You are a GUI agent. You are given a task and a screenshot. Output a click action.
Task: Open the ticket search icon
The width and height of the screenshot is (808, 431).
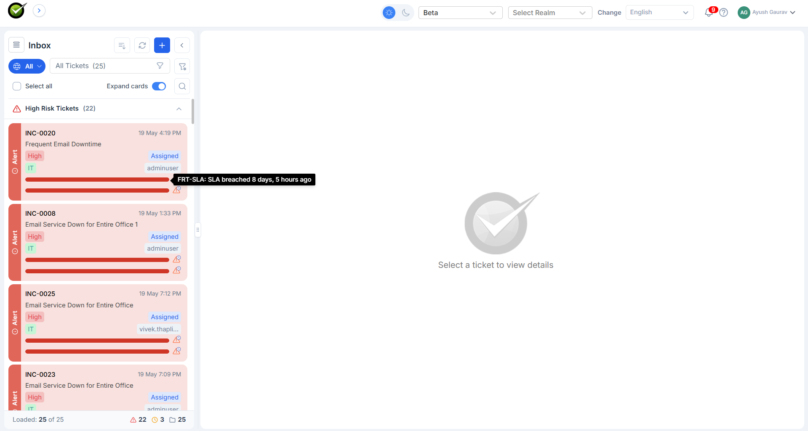(182, 86)
